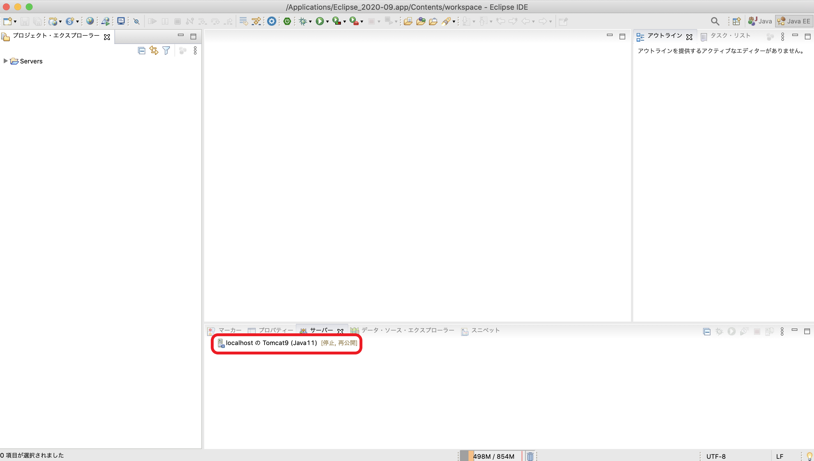Open the Project Explorer view menu dots
The image size is (814, 461).
point(195,51)
